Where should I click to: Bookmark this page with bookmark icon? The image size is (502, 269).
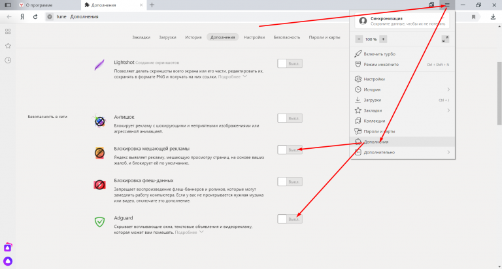pyautogui.click(x=473, y=17)
